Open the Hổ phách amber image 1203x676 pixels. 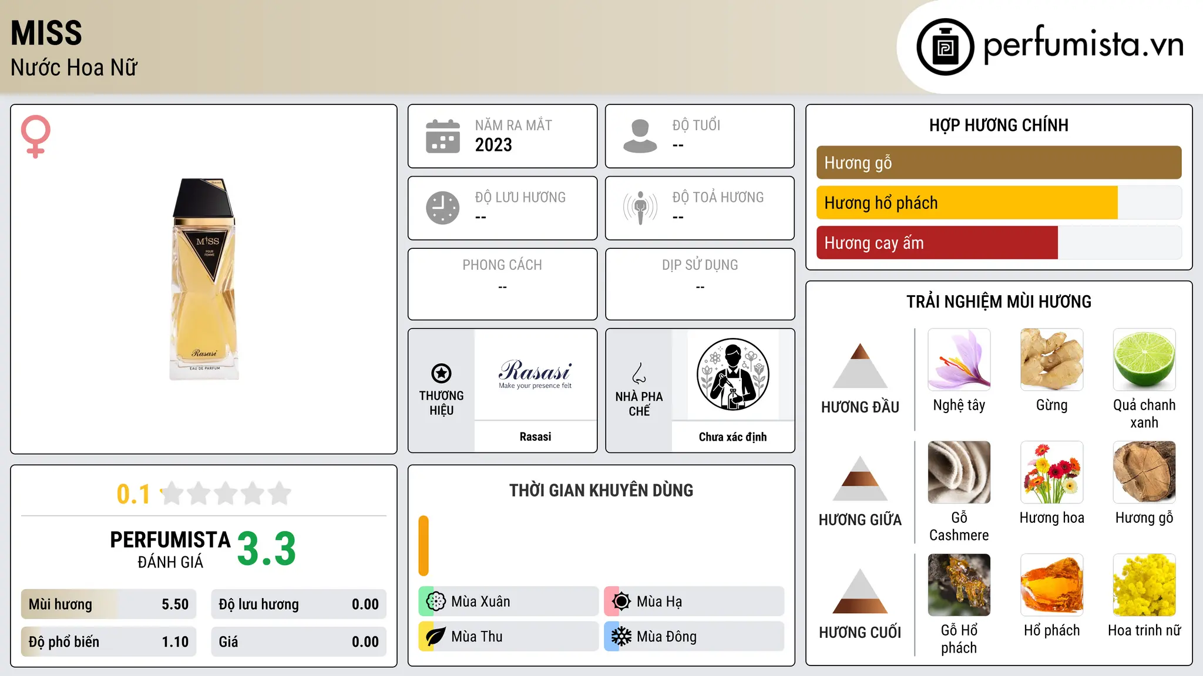tap(1051, 585)
